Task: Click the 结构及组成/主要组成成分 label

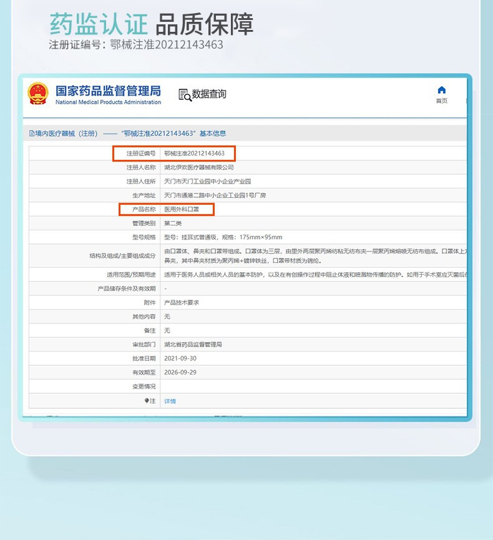Action: tap(122, 255)
